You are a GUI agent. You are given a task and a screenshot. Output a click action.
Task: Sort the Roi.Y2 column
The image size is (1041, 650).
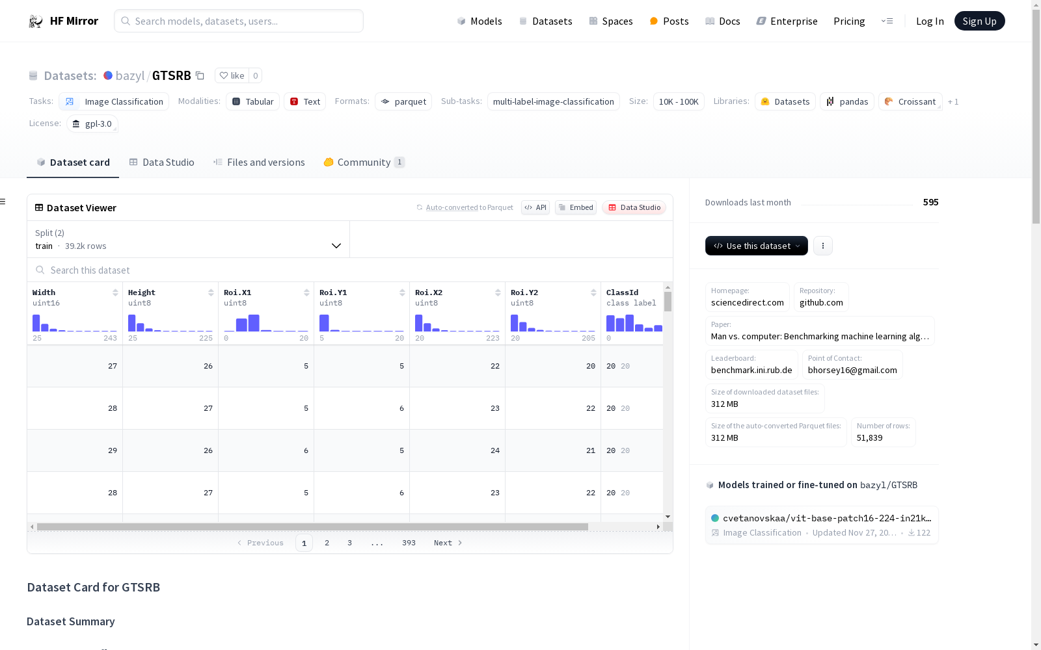[x=593, y=292]
